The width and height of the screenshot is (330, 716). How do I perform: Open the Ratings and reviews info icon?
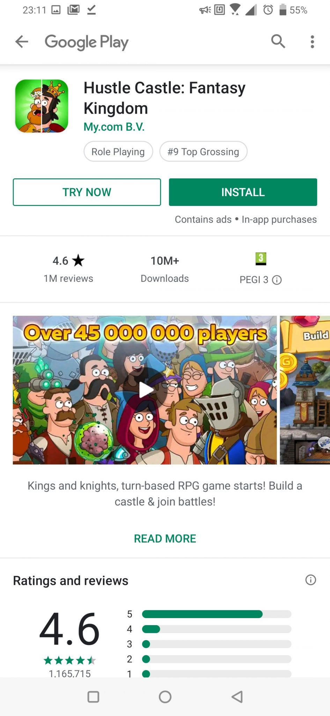tap(310, 580)
